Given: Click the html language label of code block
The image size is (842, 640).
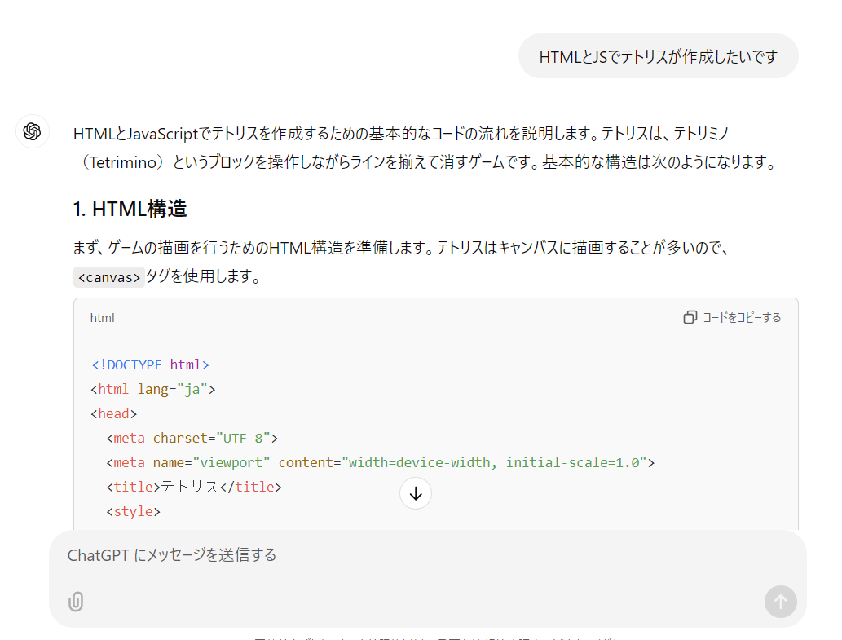Looking at the screenshot, I should tap(102, 318).
